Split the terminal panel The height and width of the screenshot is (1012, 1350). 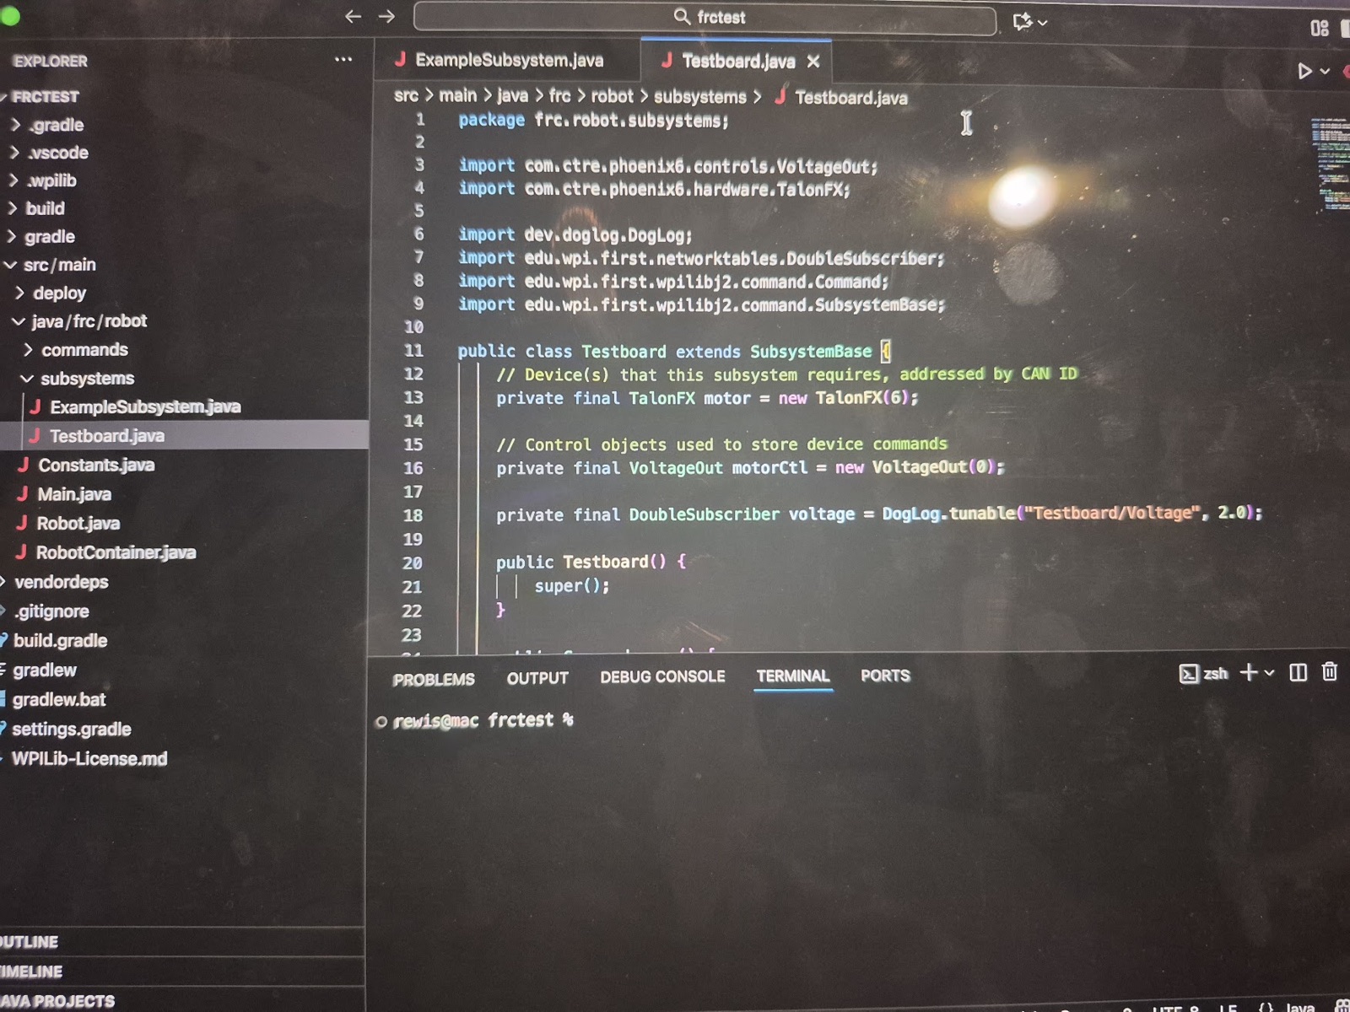tap(1299, 672)
